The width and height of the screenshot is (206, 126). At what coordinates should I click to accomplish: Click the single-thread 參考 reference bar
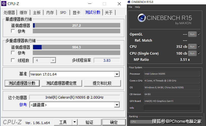77,31
